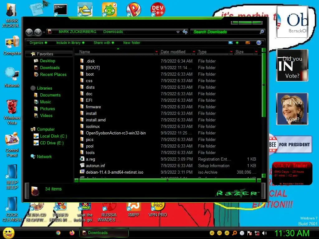Open Pictures library

tap(47, 109)
